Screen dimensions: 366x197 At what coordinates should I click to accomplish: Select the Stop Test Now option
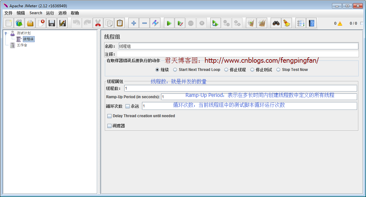278,70
